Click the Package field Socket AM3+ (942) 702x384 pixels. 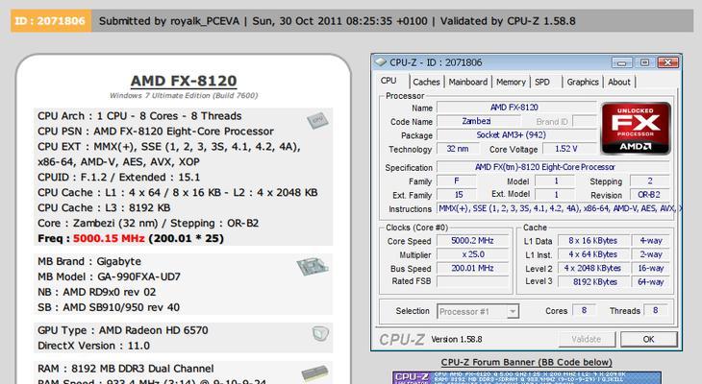pos(516,135)
